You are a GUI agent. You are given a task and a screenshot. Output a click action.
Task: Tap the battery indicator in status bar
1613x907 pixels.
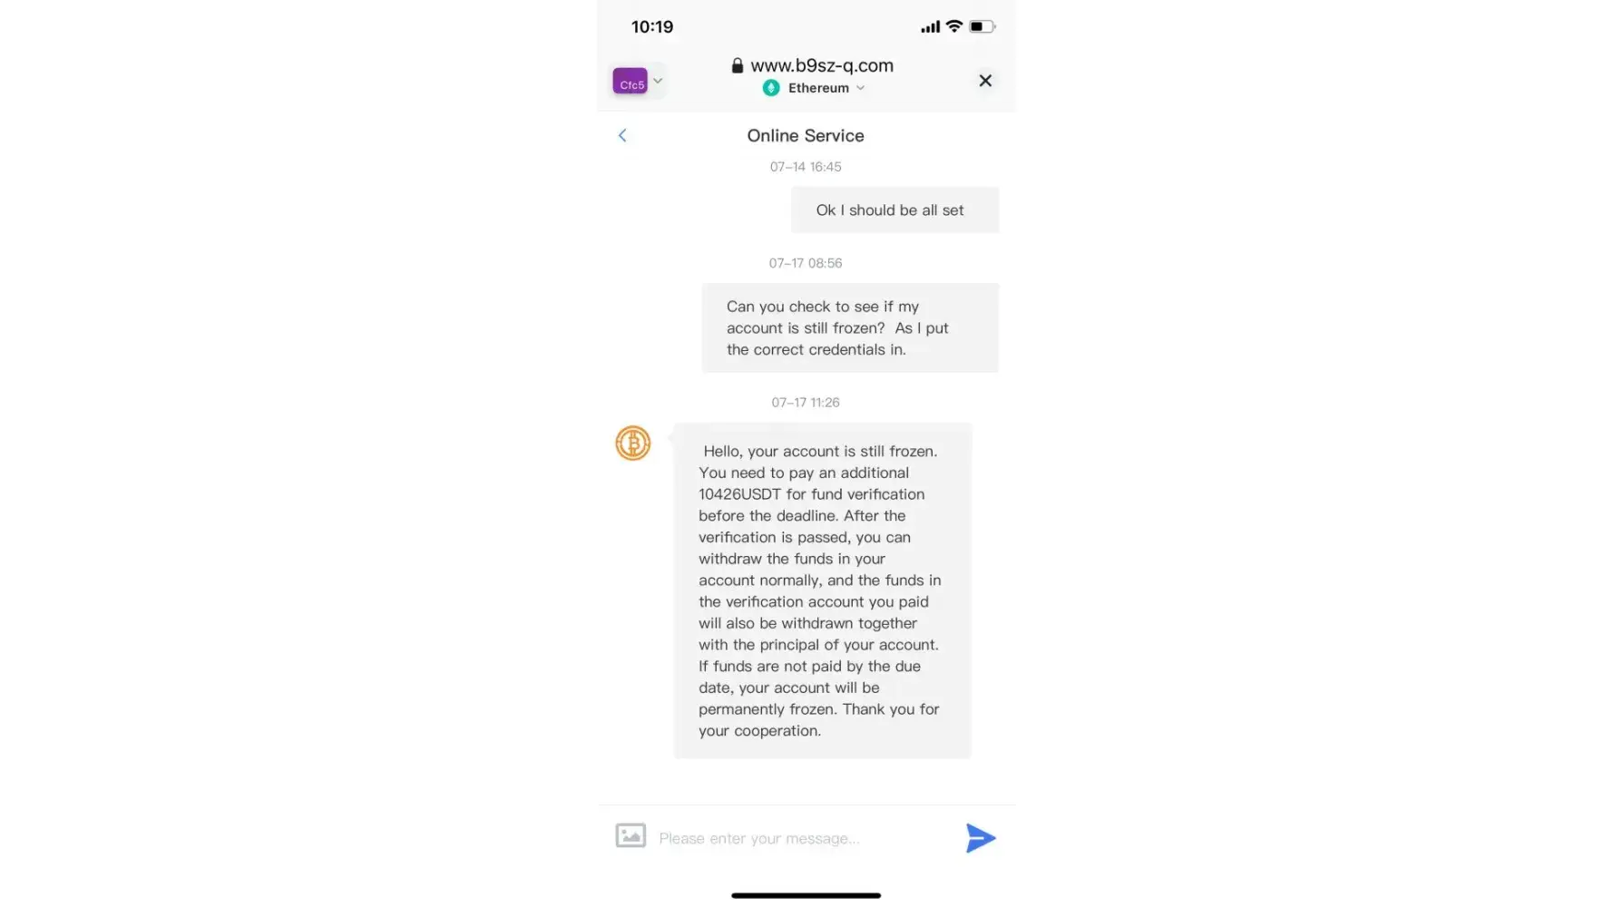(982, 26)
